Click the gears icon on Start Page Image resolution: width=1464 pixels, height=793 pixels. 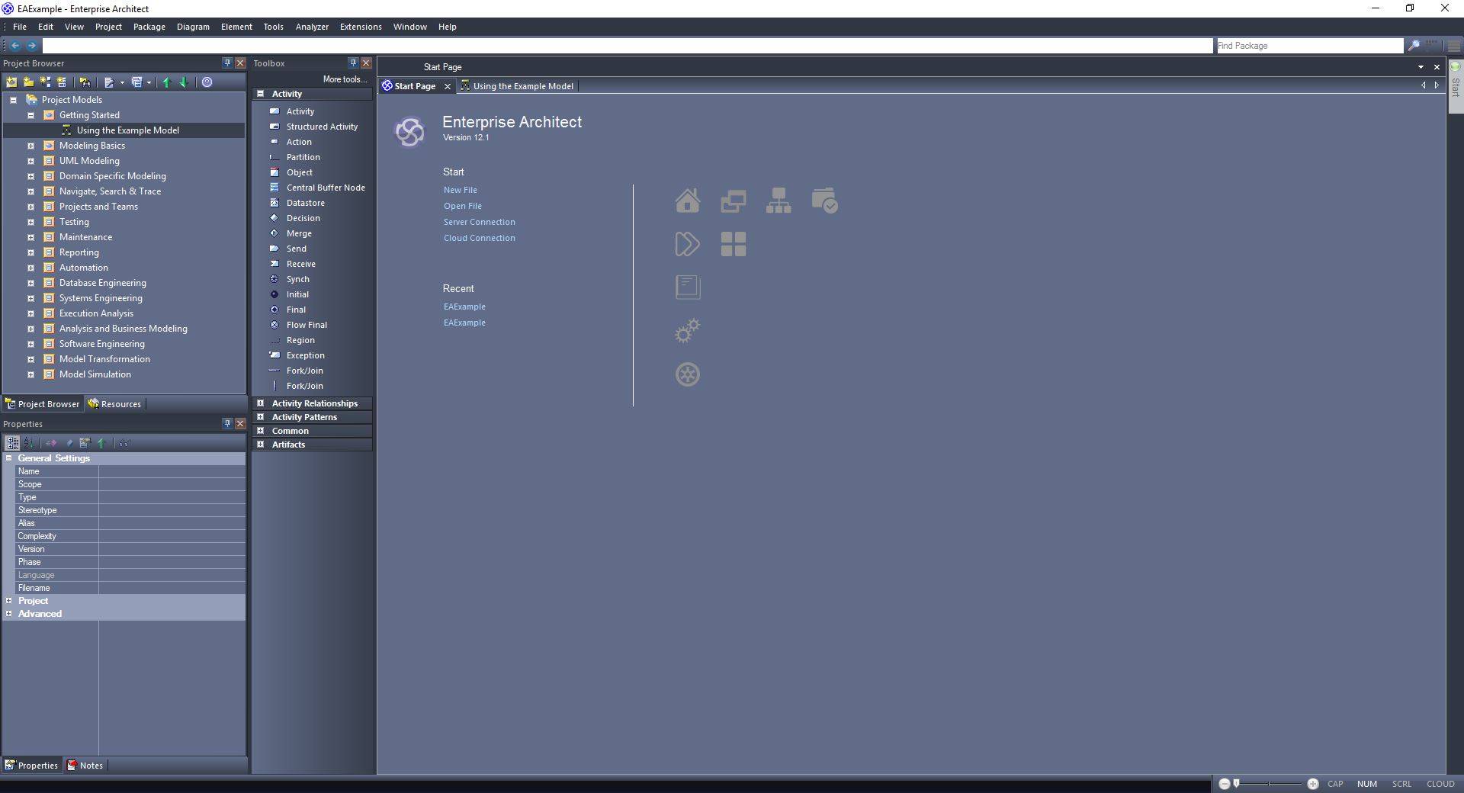point(688,331)
